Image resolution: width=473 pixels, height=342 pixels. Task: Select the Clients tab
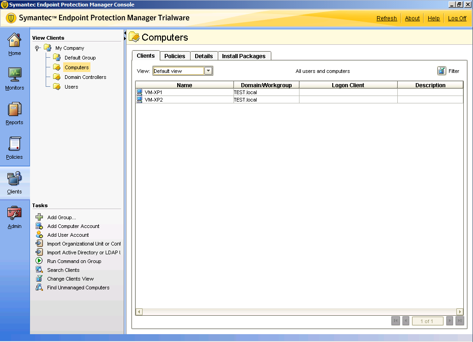click(146, 55)
